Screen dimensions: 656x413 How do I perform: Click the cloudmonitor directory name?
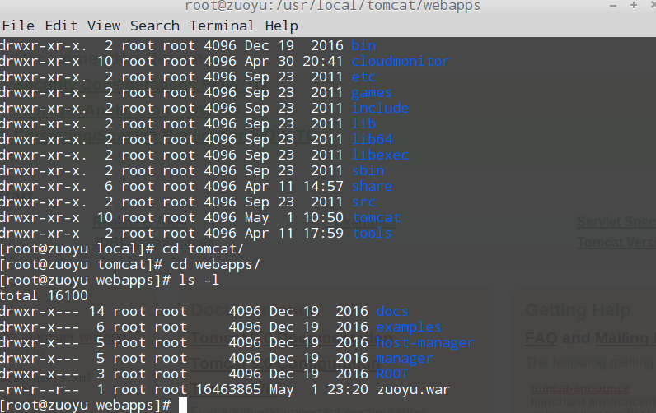(400, 61)
